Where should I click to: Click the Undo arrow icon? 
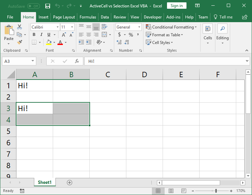pyautogui.click(x=57, y=6)
